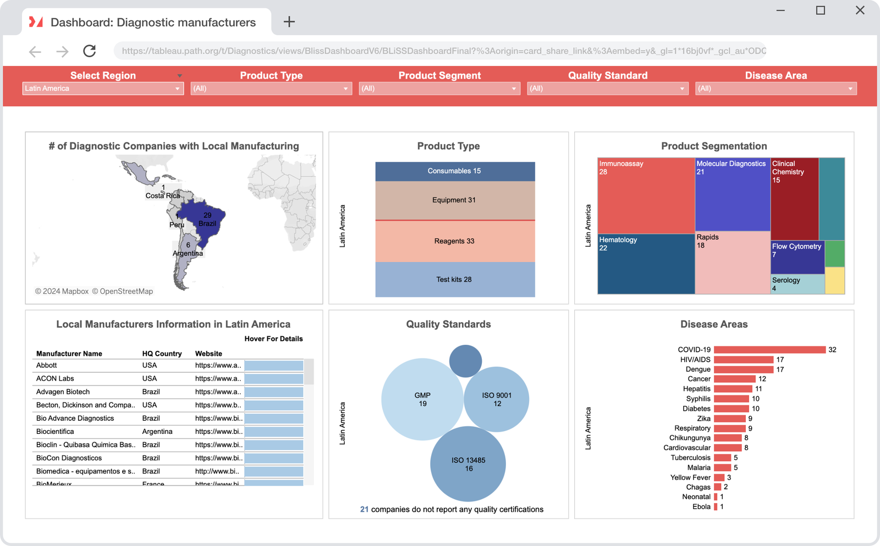Click the OpenStreetMap attribution link
Screen dimensions: 880x546
pyautogui.click(x=124, y=291)
